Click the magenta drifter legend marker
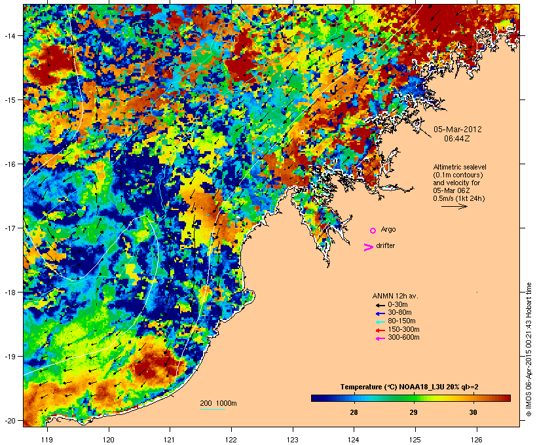This screenshot has height=445, width=537. click(368, 247)
